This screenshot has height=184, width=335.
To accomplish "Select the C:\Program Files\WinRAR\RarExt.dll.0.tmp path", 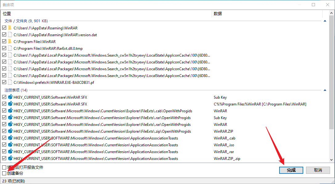I will [48, 49].
